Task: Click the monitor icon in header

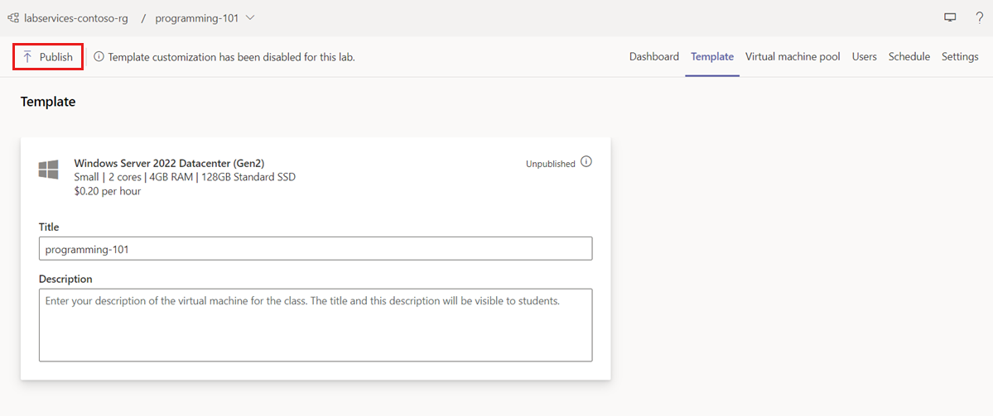Action: pyautogui.click(x=950, y=18)
